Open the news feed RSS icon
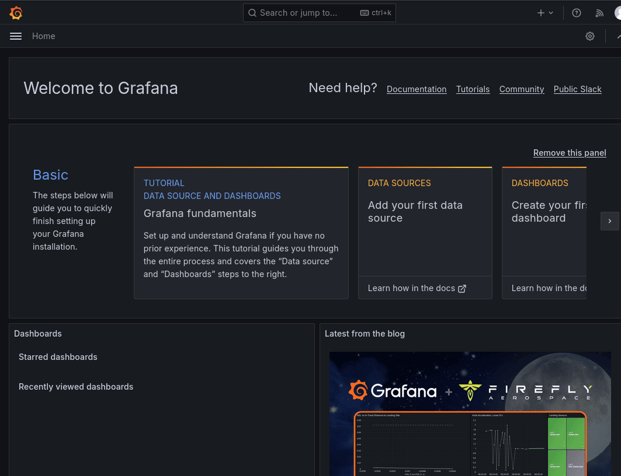 599,13
